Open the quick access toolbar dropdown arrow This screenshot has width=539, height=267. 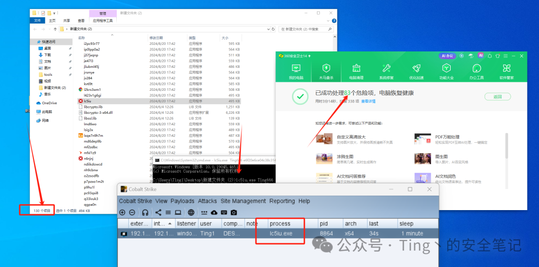click(54, 13)
